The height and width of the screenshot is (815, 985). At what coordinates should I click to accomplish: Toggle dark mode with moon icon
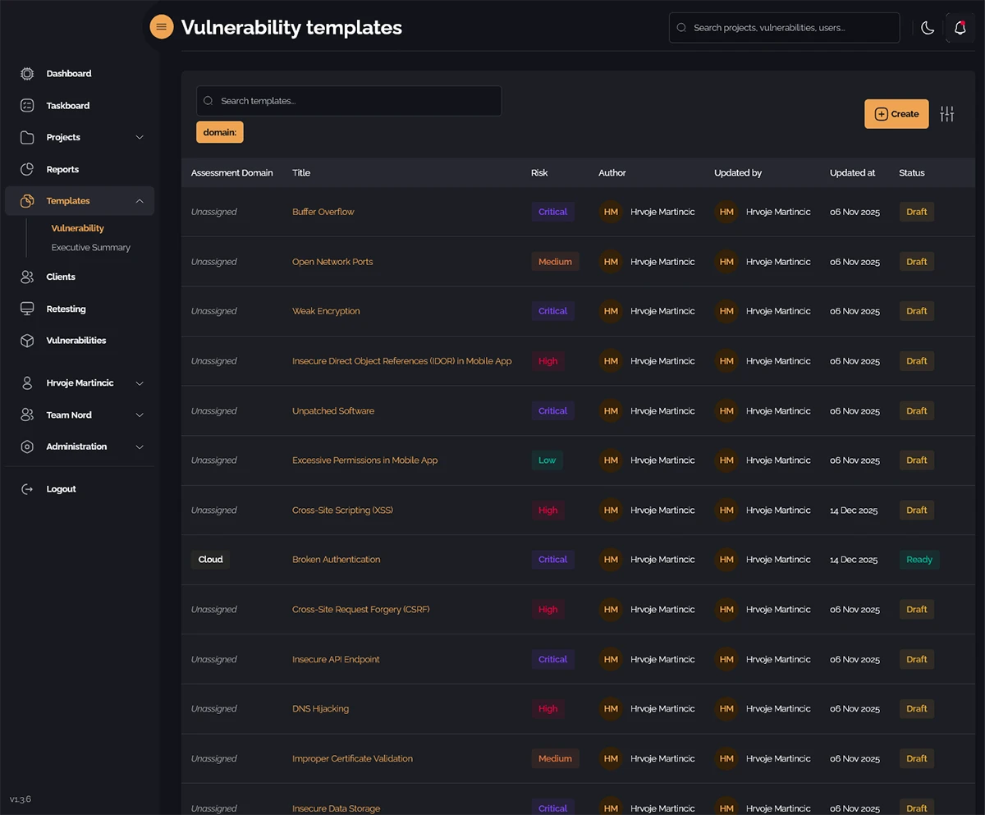click(x=928, y=28)
